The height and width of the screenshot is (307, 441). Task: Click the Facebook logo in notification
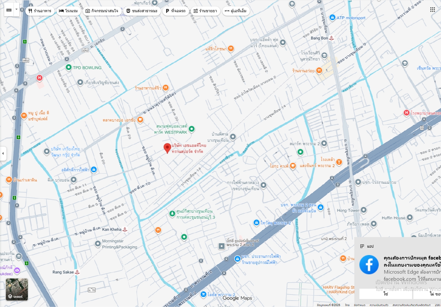click(x=369, y=265)
